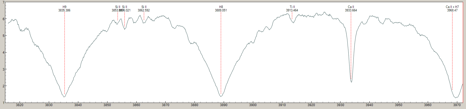Click the narrow Ca II absorption line minimum
This screenshot has width=466, height=109.
(351, 82)
